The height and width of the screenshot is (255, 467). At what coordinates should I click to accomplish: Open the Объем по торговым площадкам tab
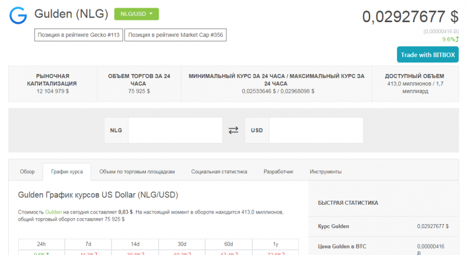coord(137,172)
